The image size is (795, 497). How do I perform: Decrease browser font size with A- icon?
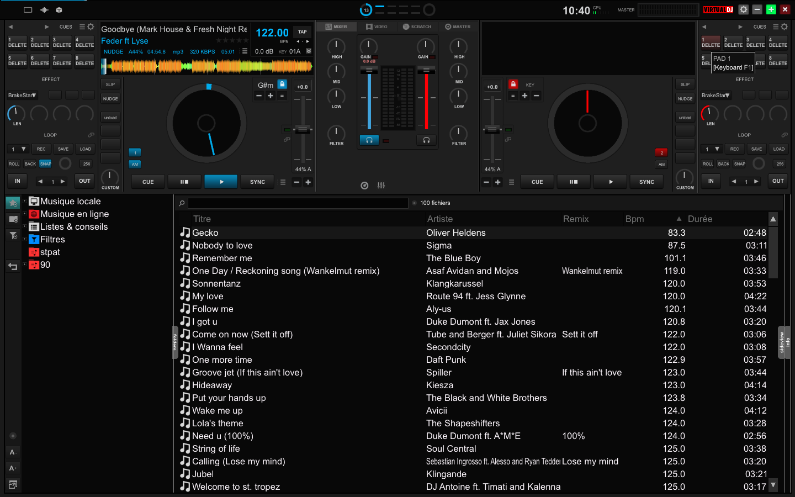pos(13,452)
